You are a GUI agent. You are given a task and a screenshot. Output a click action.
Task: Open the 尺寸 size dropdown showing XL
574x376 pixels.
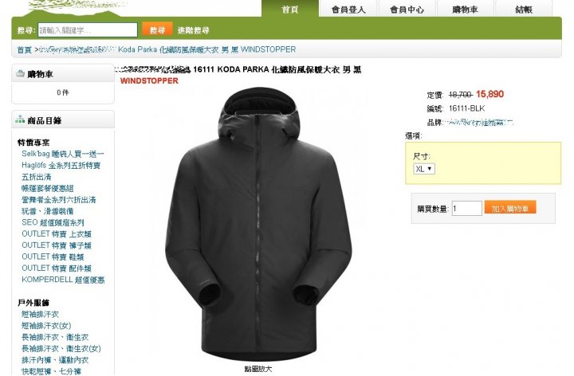click(x=424, y=169)
